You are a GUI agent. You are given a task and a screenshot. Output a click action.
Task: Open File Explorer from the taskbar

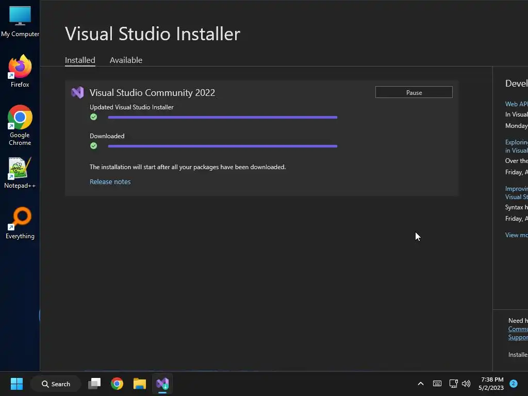139,384
